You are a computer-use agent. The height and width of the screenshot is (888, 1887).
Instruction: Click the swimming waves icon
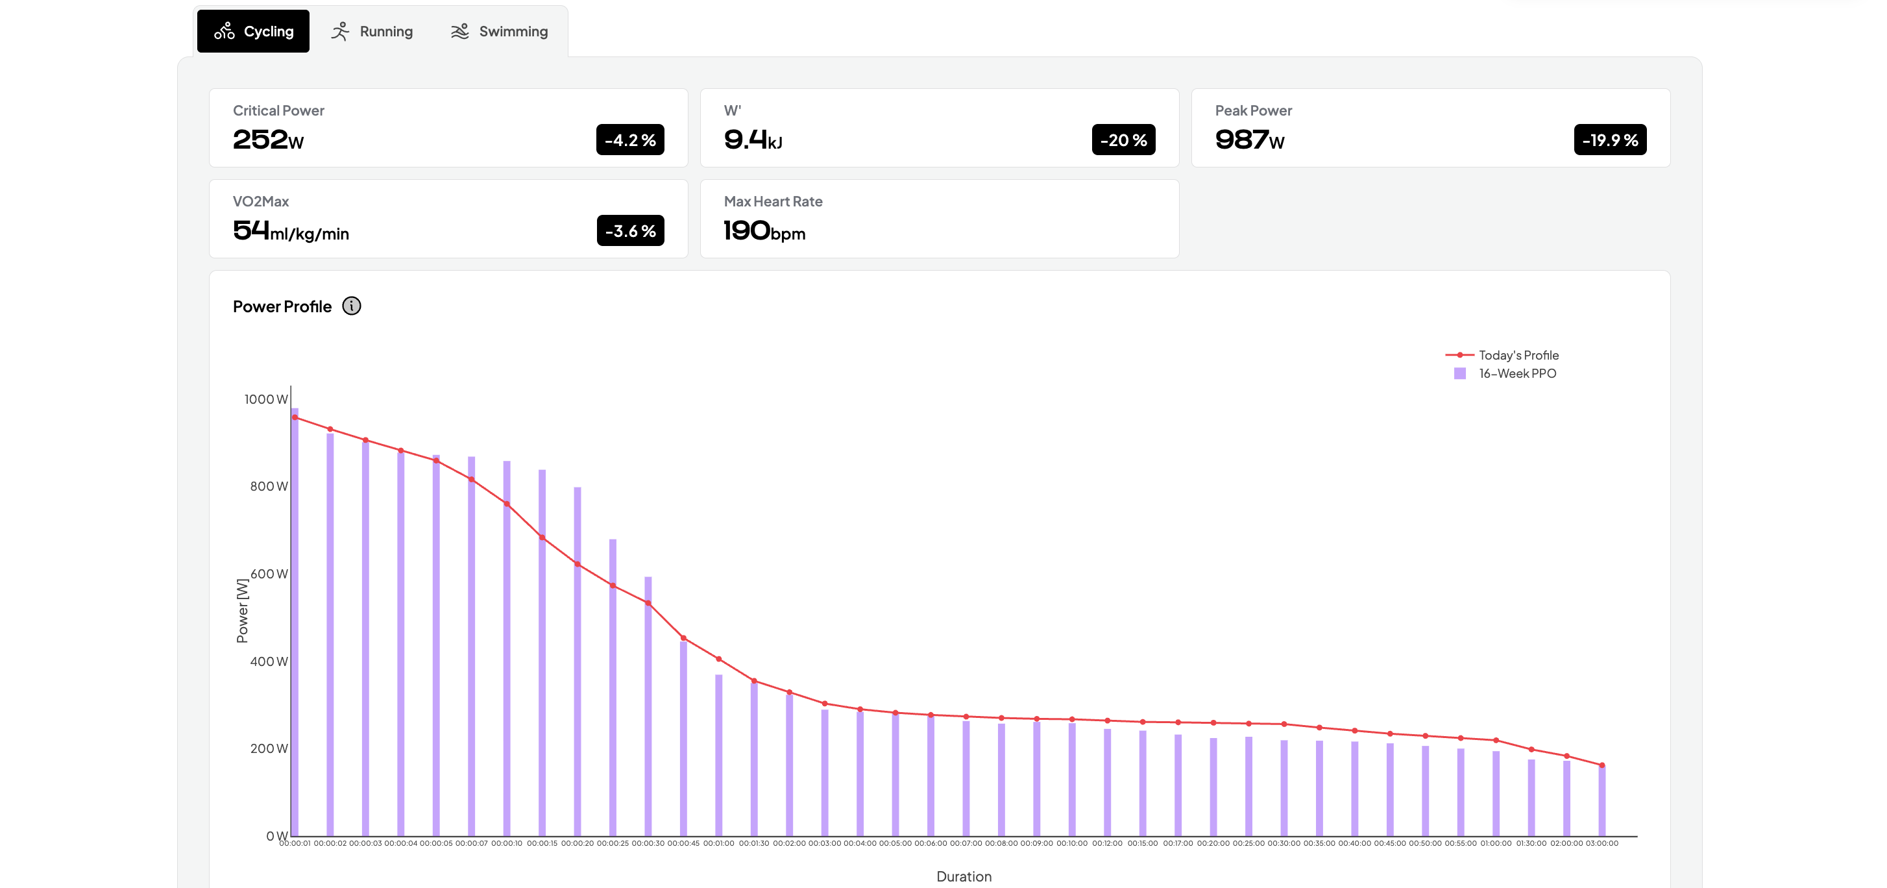pyautogui.click(x=459, y=32)
